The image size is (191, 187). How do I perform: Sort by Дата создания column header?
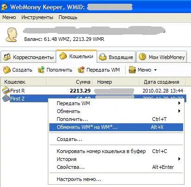(x=163, y=82)
